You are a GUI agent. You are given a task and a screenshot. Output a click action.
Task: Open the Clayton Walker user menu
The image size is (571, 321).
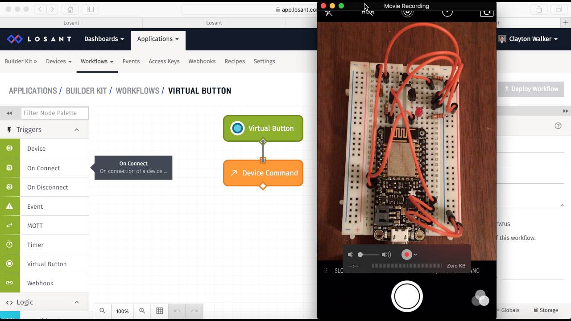pyautogui.click(x=528, y=39)
